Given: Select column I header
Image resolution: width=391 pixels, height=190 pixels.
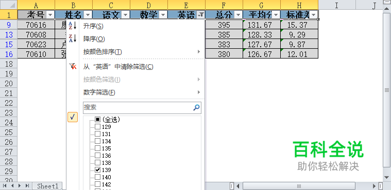Looking at the screenshot, I should click(x=337, y=5).
